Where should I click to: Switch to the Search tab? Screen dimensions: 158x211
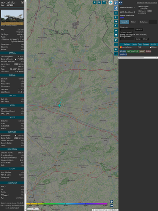point(125,22)
